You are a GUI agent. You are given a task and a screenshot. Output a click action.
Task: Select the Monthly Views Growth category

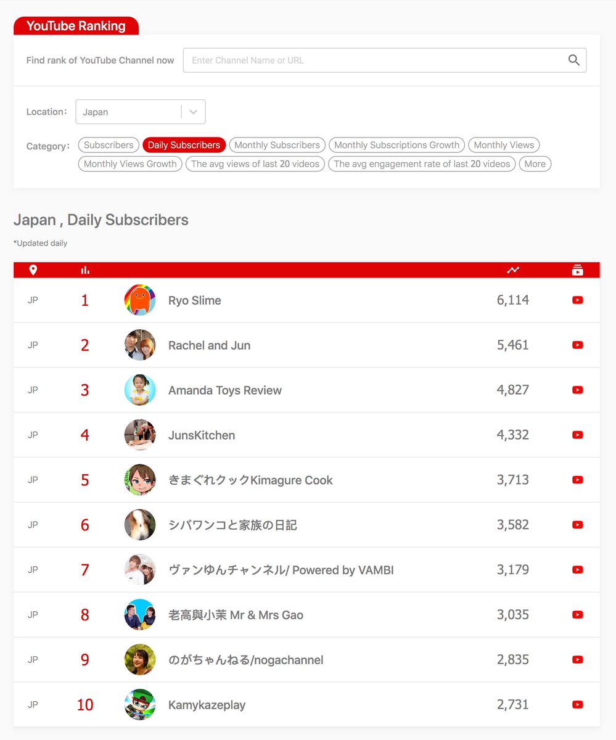(130, 164)
